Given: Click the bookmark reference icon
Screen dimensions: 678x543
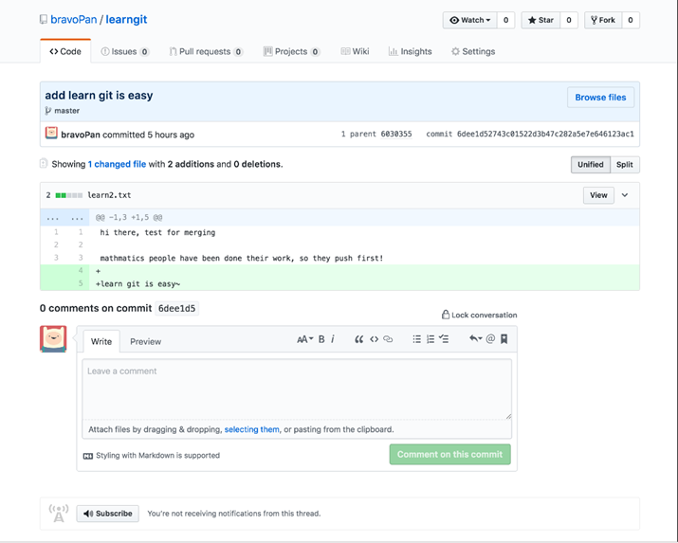Looking at the screenshot, I should point(504,338).
